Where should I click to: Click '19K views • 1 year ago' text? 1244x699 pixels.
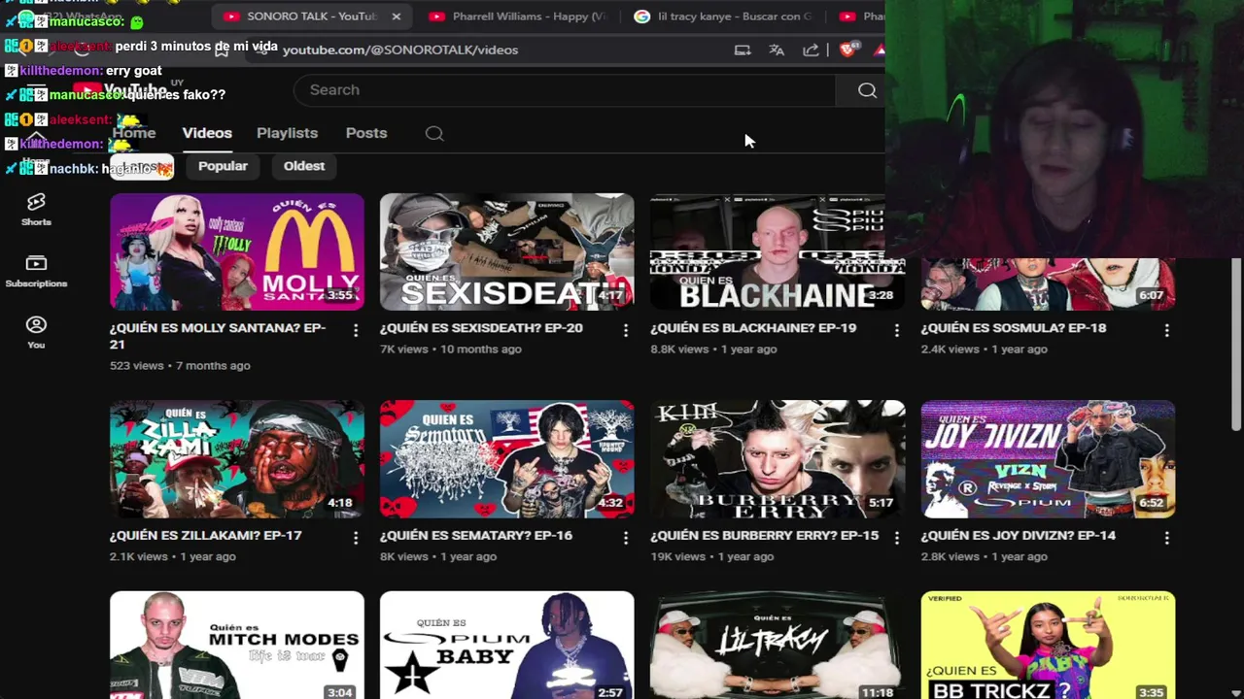(712, 556)
